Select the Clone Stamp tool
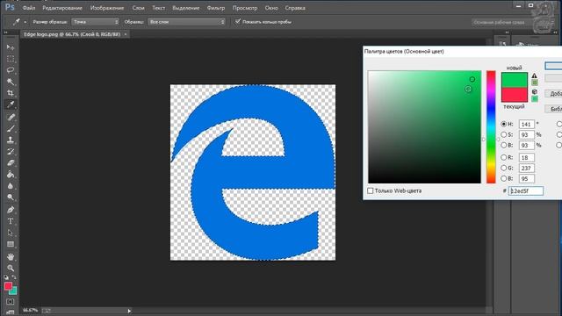562x316 pixels. click(x=11, y=140)
